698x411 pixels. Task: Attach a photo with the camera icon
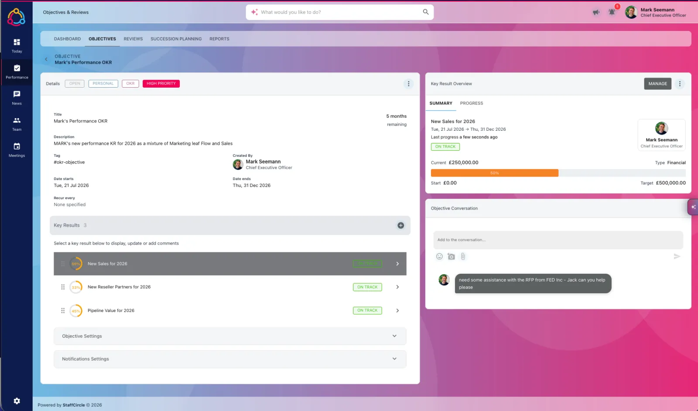tap(451, 257)
